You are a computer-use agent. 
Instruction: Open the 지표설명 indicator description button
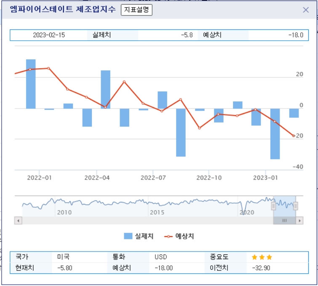coord(136,10)
